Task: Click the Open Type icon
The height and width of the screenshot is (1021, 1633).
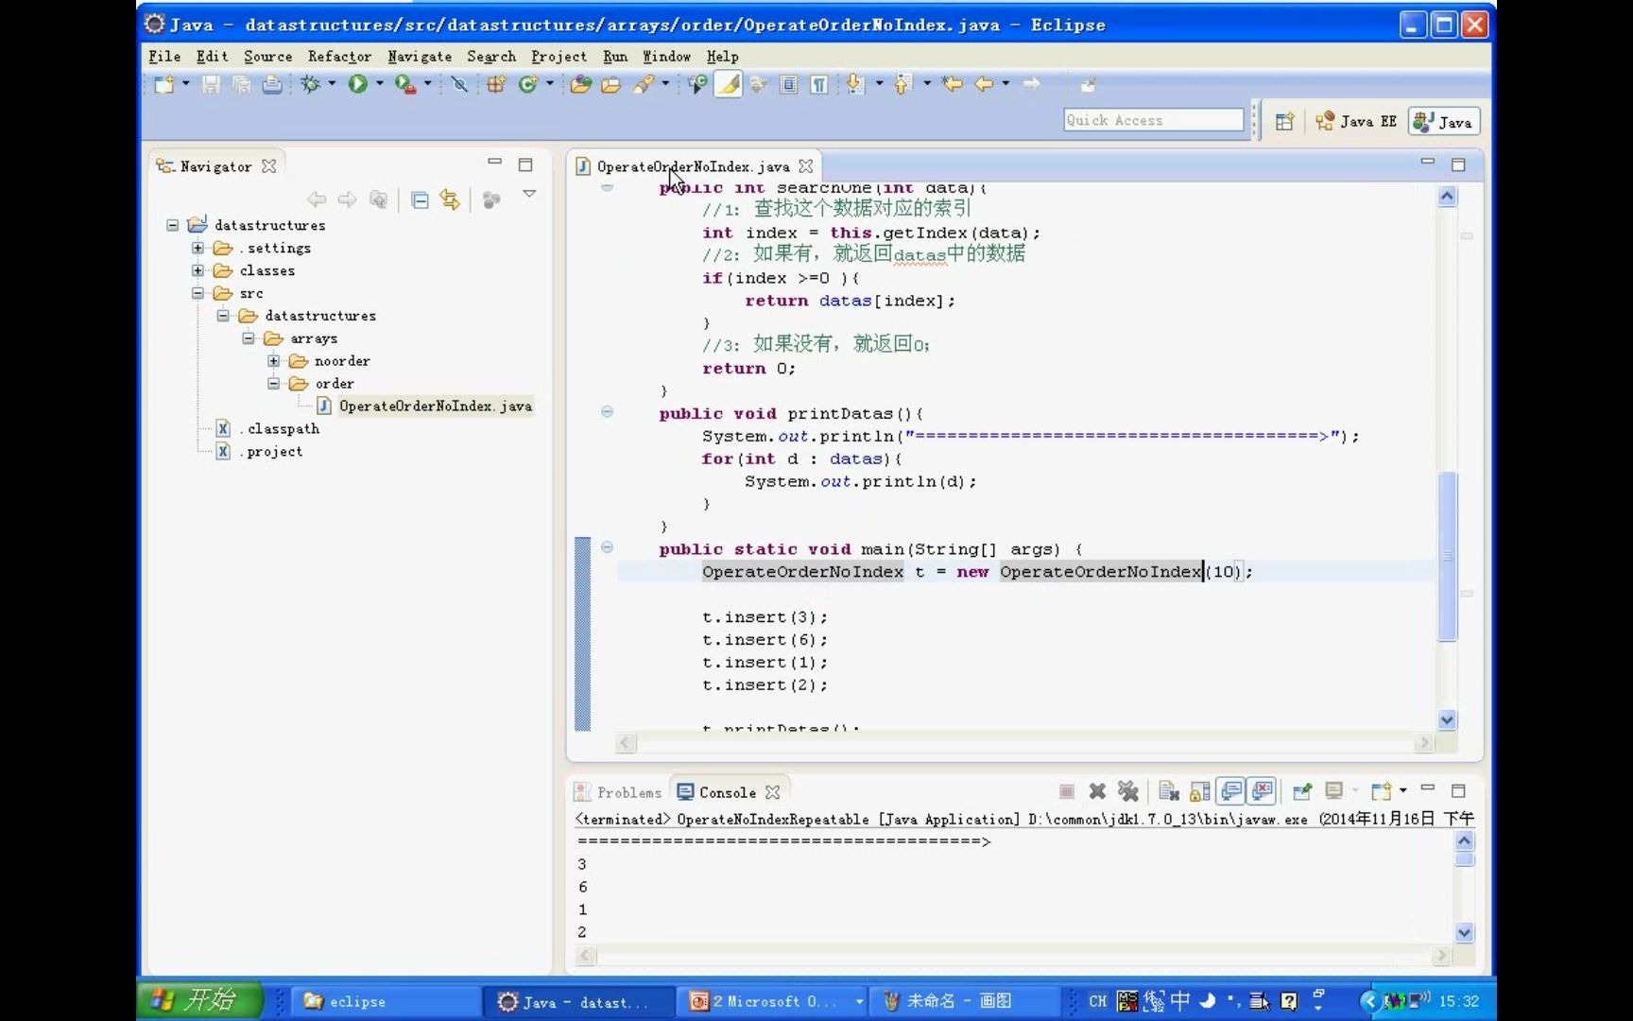Action: click(580, 85)
